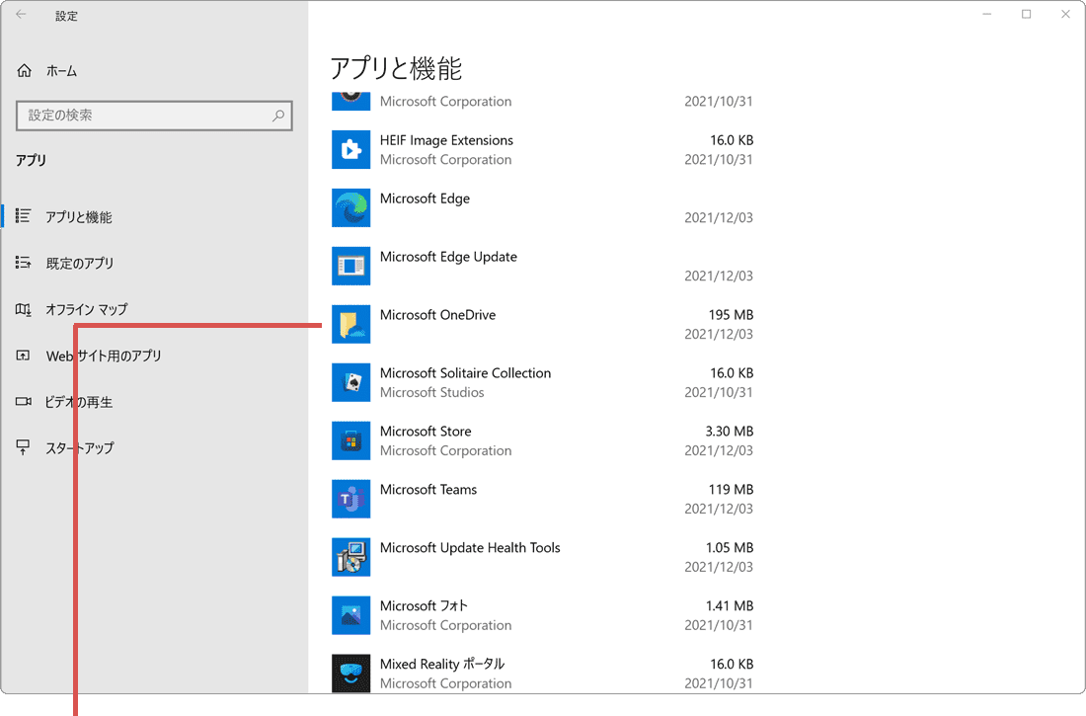Select the Microsoft Store entry name
Screen dimensions: 1086x716
(x=426, y=432)
